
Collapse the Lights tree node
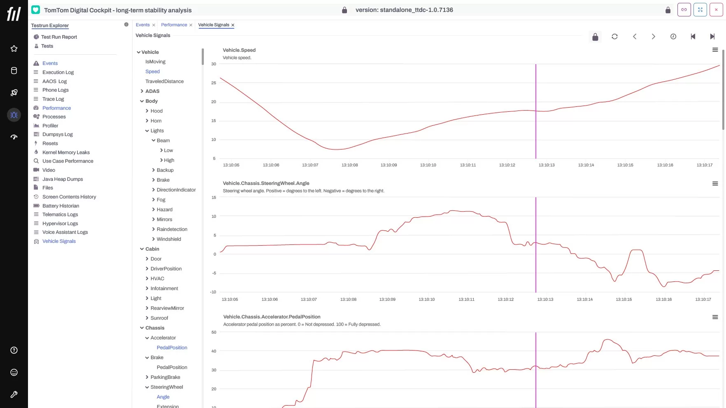click(x=147, y=131)
